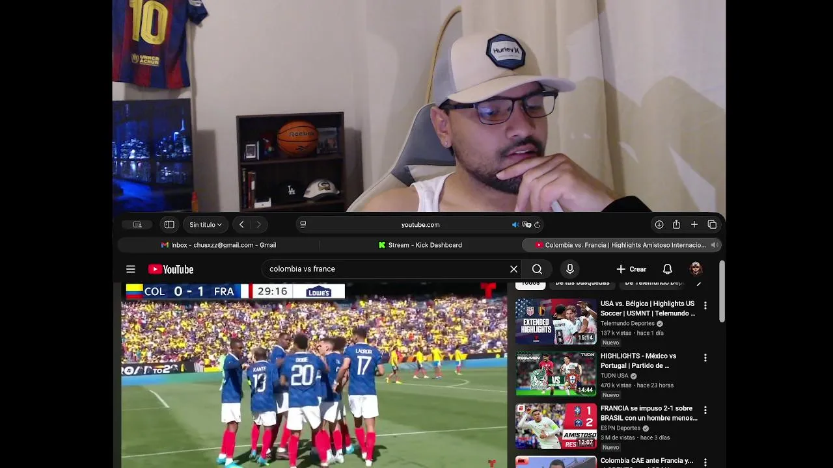Open the TUDN USA channel name
833x468 pixels.
click(x=614, y=376)
